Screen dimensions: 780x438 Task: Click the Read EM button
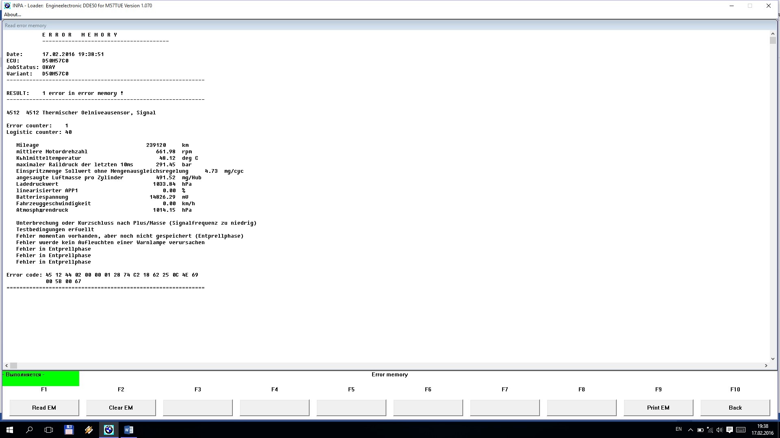click(44, 408)
